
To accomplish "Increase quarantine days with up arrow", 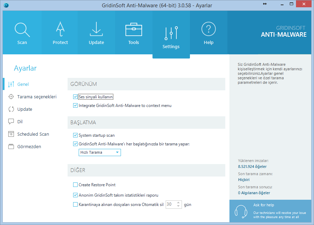I will tap(178, 202).
